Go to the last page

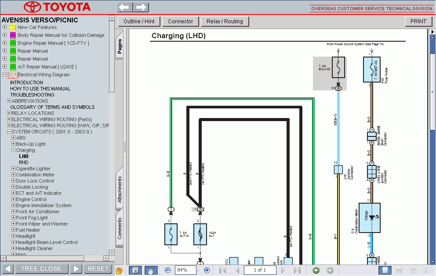[297, 270]
